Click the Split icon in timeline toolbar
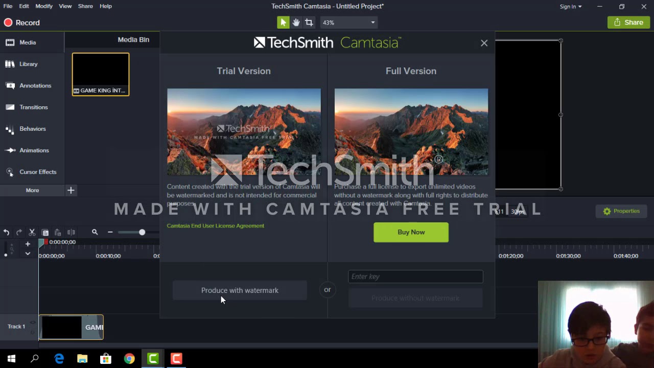 pyautogui.click(x=71, y=232)
